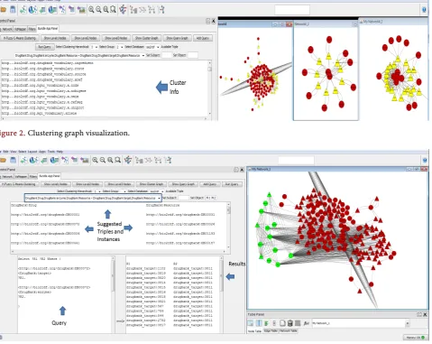
Task: Click vertical scrollbar of query results list
Action: [x=222, y=295]
